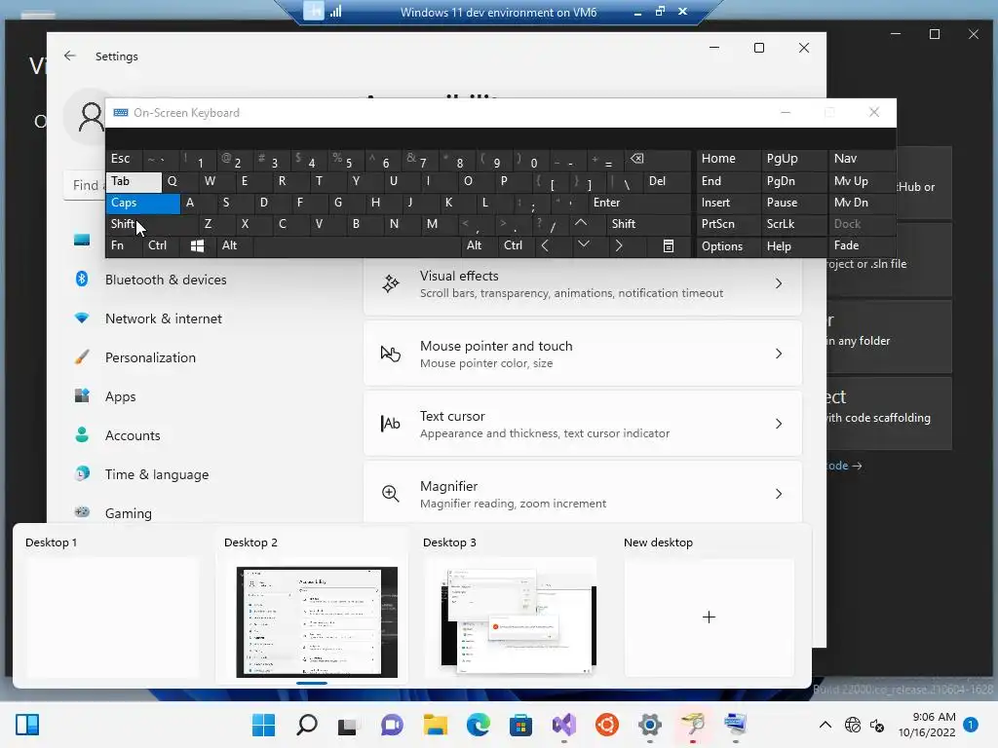Switch to Desktop 1 thumbnail
998x748 pixels.
point(112,617)
